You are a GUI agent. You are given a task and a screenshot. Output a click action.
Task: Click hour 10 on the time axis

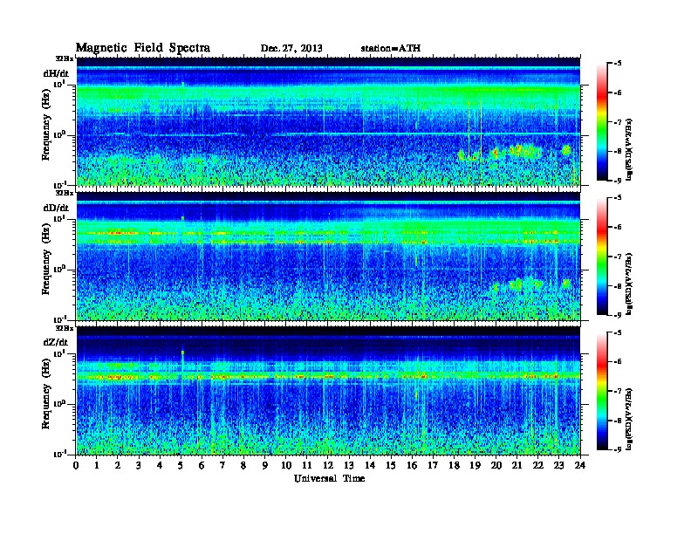point(286,465)
